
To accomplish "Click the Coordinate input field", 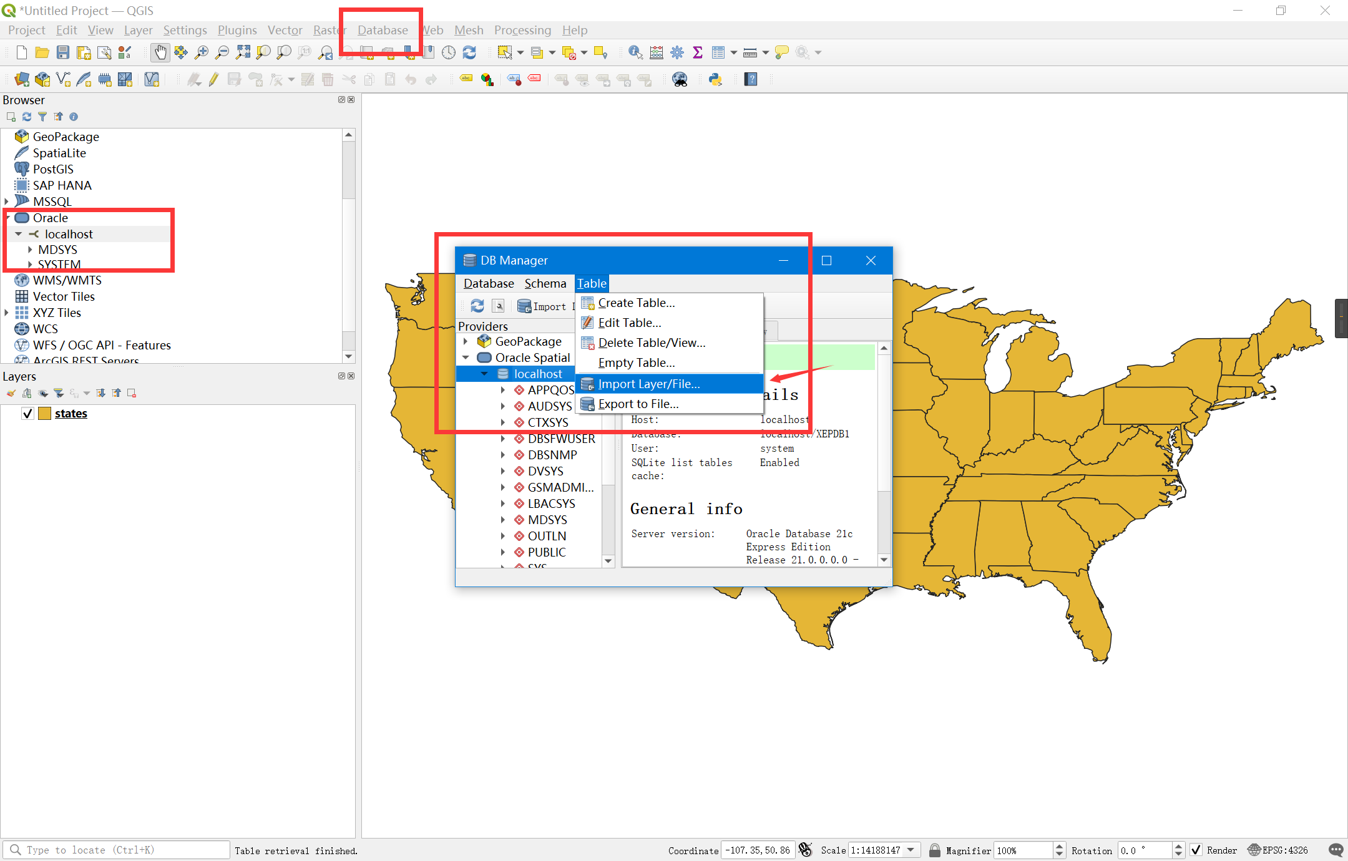I will coord(758,850).
